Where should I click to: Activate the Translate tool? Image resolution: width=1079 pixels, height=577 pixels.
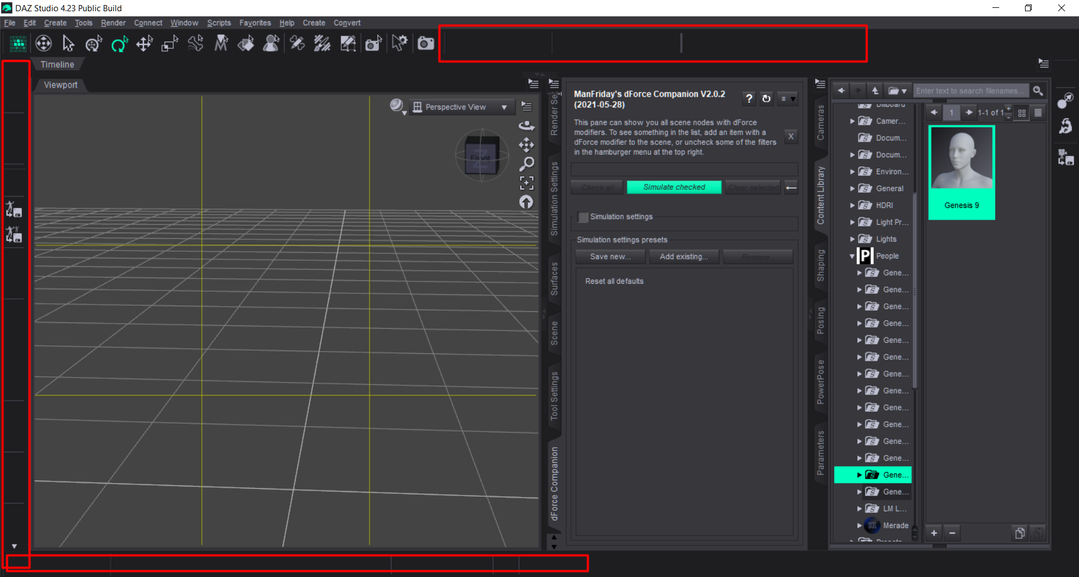pos(145,43)
